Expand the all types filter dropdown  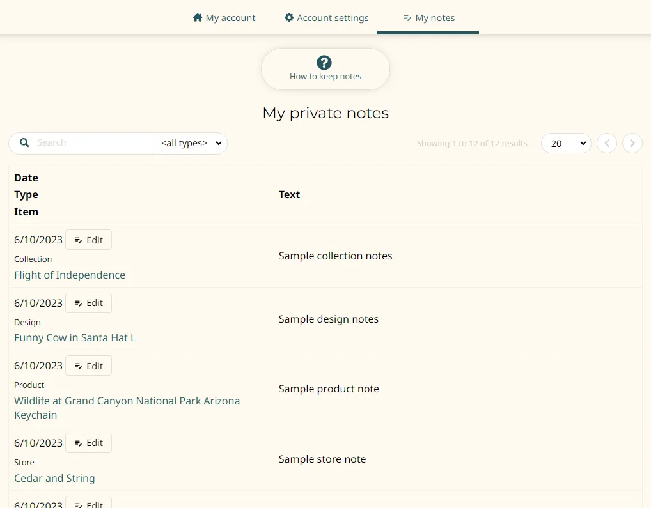[x=191, y=143]
